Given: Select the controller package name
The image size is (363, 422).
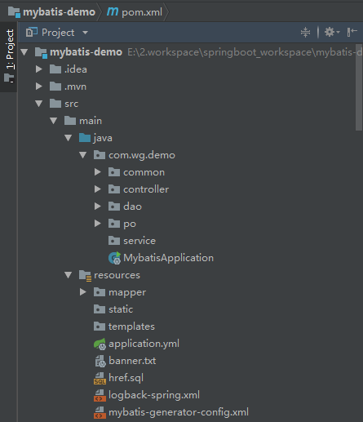Looking at the screenshot, I should coord(146,189).
